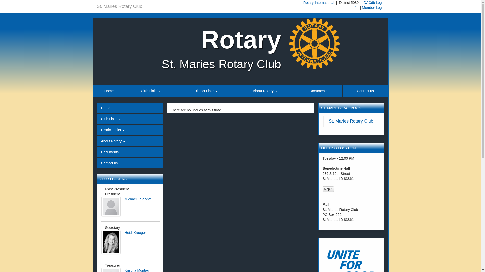
Task: Click the 'PO Box 262' mailing line
Action: (x=332, y=215)
